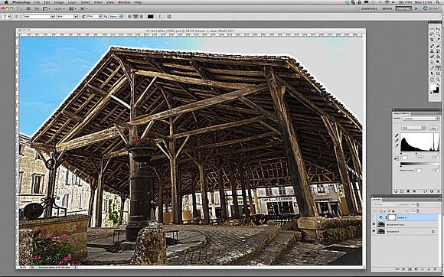Select the Gradient/Paint Bucket tool
The image size is (444, 277).
438,57
